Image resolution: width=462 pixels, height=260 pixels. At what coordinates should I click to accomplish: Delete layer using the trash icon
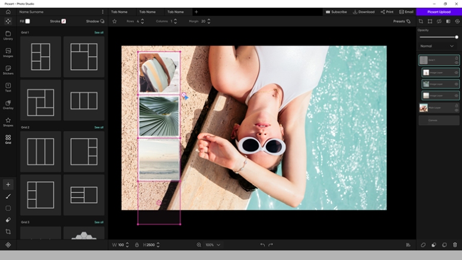coord(455,245)
